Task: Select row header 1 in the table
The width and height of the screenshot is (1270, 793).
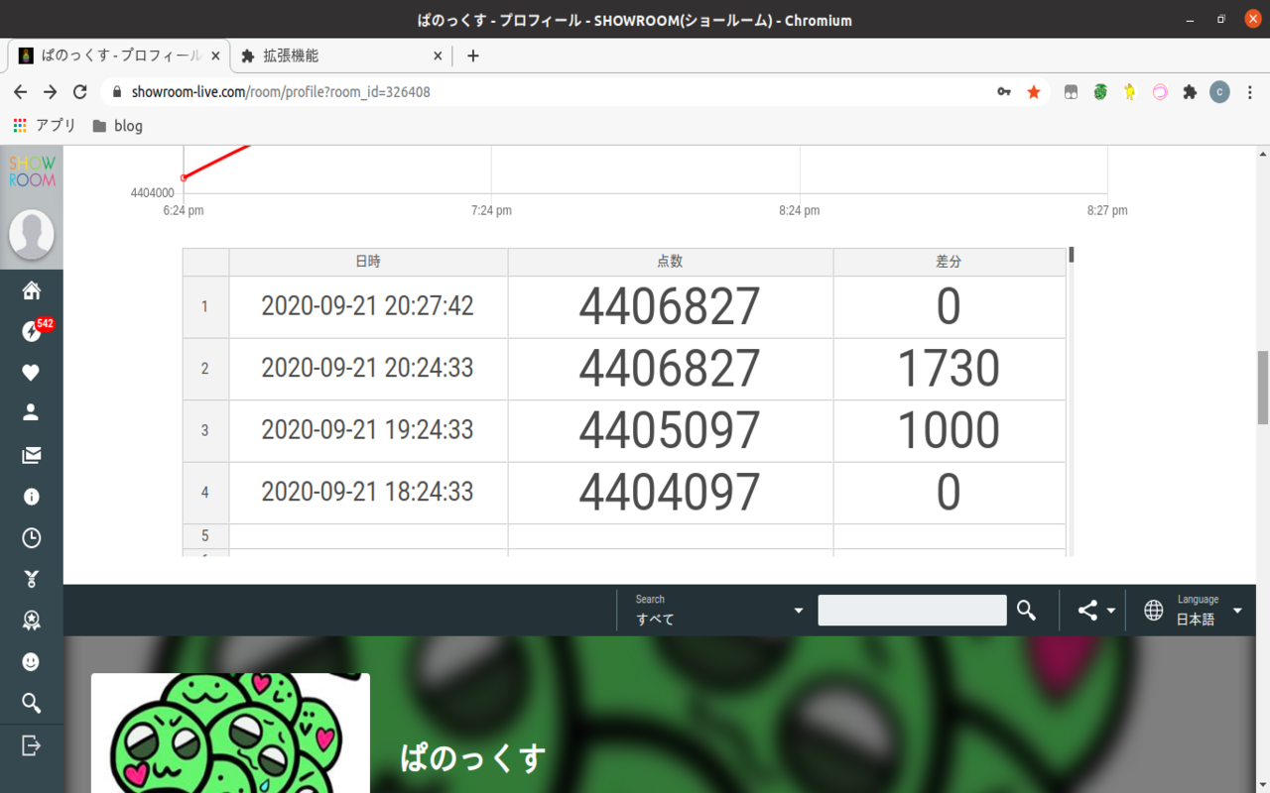Action: 205,306
